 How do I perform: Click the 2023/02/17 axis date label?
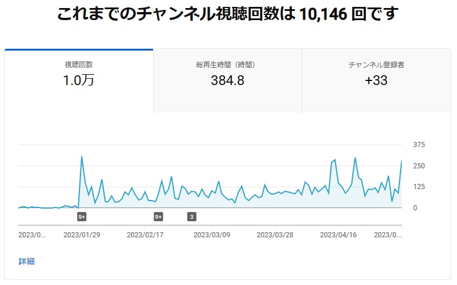(x=145, y=235)
